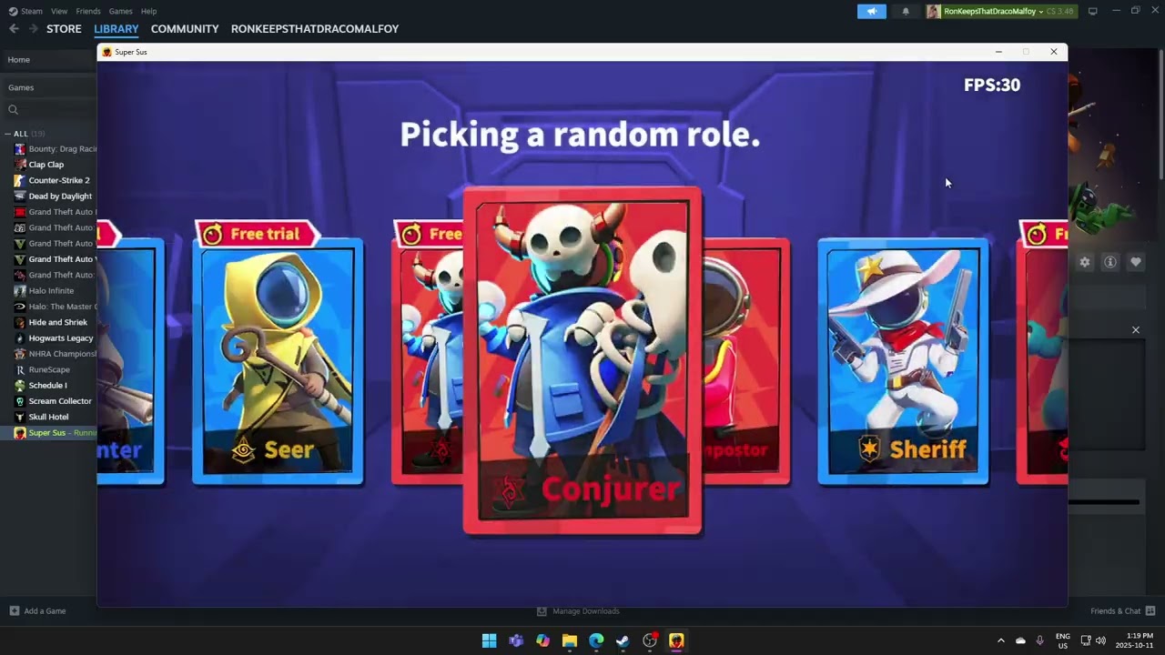Toggle favorite heart for the game

point(1136,262)
